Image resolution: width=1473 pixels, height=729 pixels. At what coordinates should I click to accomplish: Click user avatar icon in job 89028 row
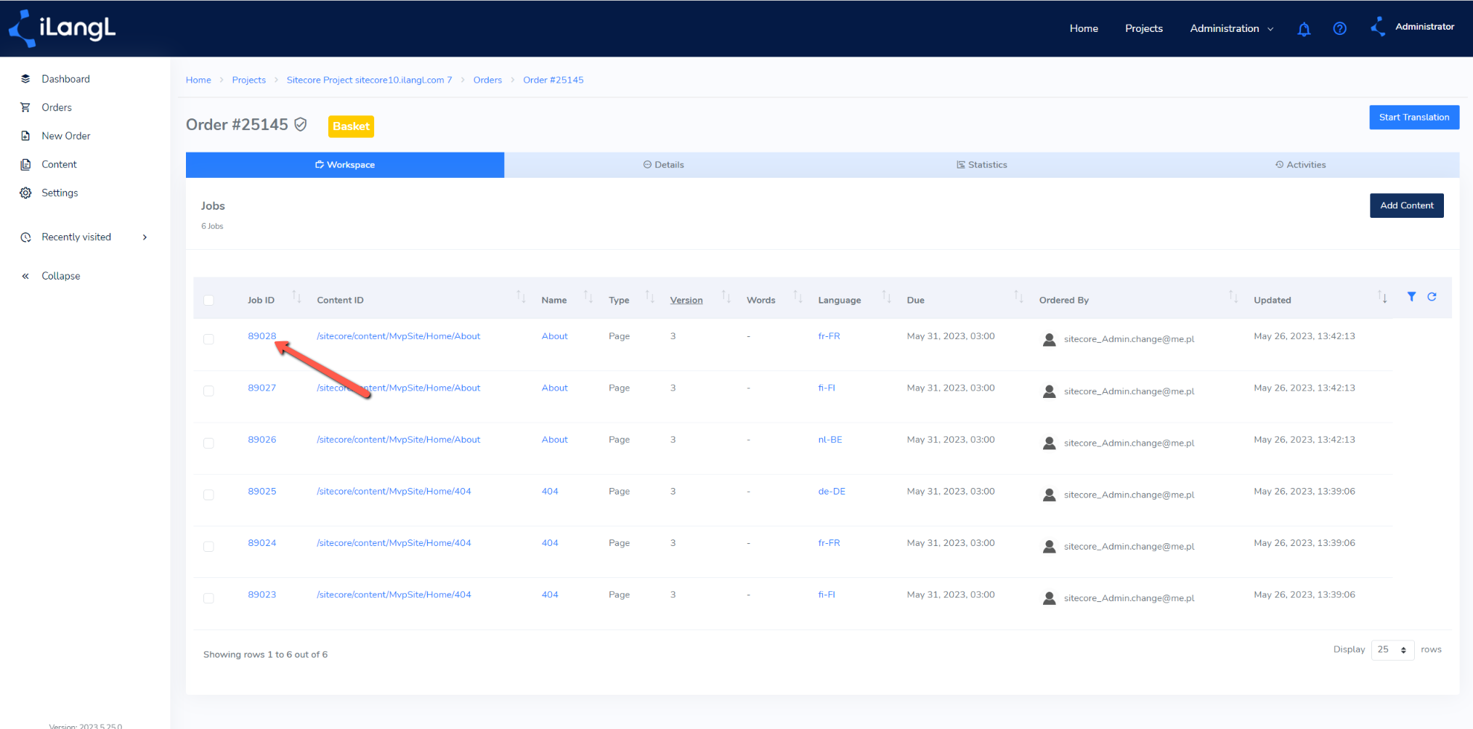click(x=1049, y=339)
